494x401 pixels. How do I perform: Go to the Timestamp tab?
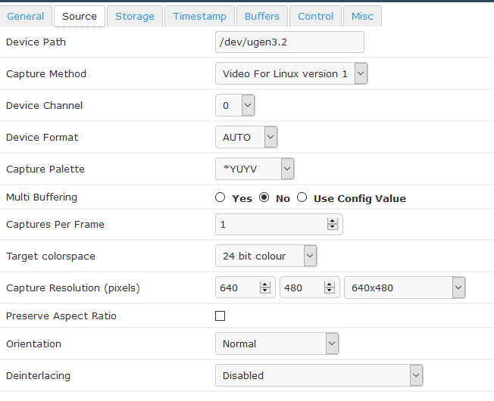point(199,16)
